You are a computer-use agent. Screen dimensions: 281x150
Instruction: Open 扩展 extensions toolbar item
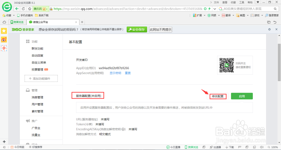[197, 15]
